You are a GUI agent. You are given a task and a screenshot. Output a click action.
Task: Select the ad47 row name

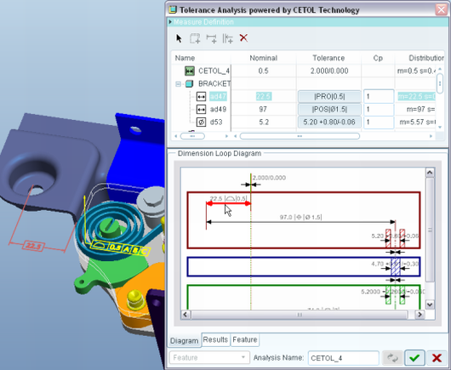click(218, 96)
